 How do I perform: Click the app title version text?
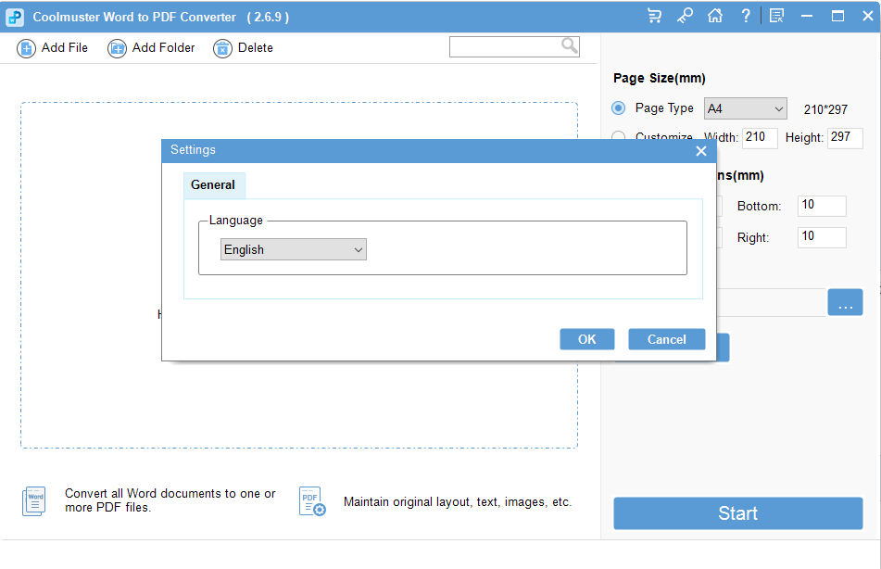160,17
